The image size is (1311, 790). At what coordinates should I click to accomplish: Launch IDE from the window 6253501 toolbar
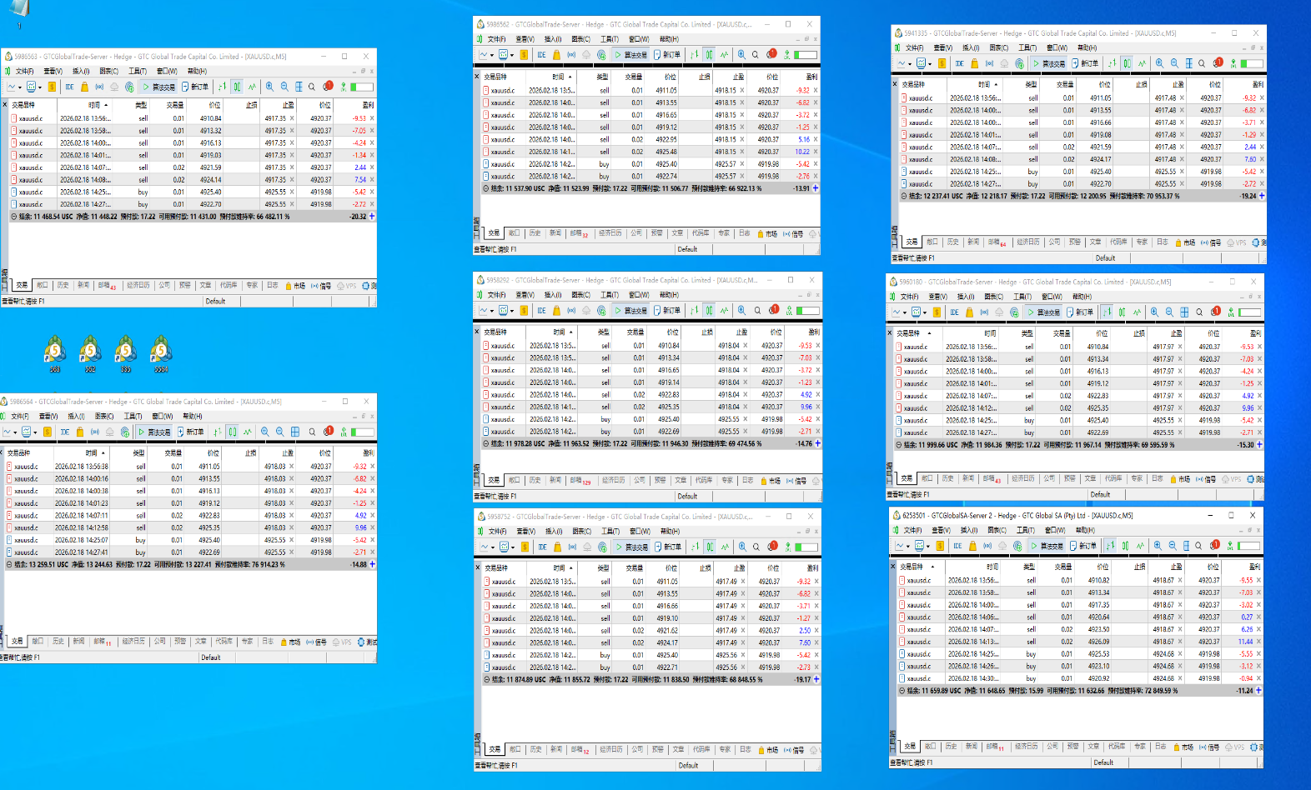[x=957, y=546]
